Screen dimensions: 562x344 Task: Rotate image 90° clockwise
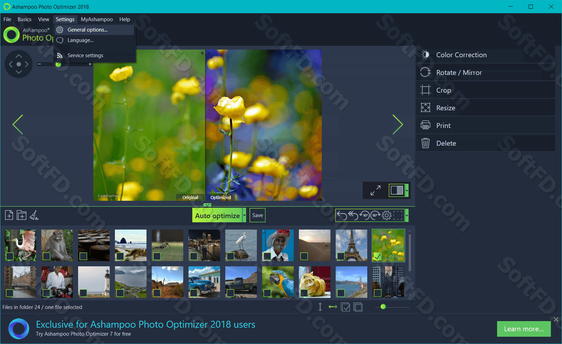[x=376, y=216]
